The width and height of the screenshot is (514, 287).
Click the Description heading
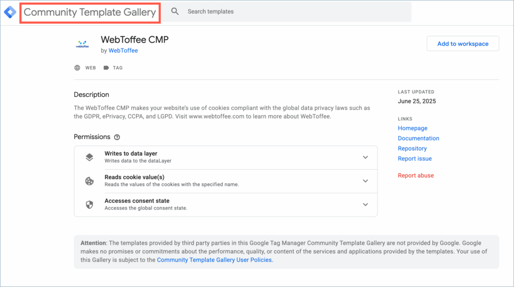click(91, 95)
